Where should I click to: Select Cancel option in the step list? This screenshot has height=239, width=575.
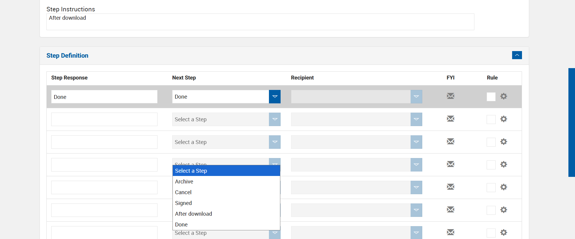(x=183, y=192)
